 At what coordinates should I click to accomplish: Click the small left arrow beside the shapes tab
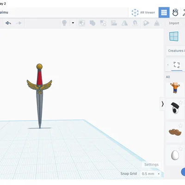[x=168, y=65]
